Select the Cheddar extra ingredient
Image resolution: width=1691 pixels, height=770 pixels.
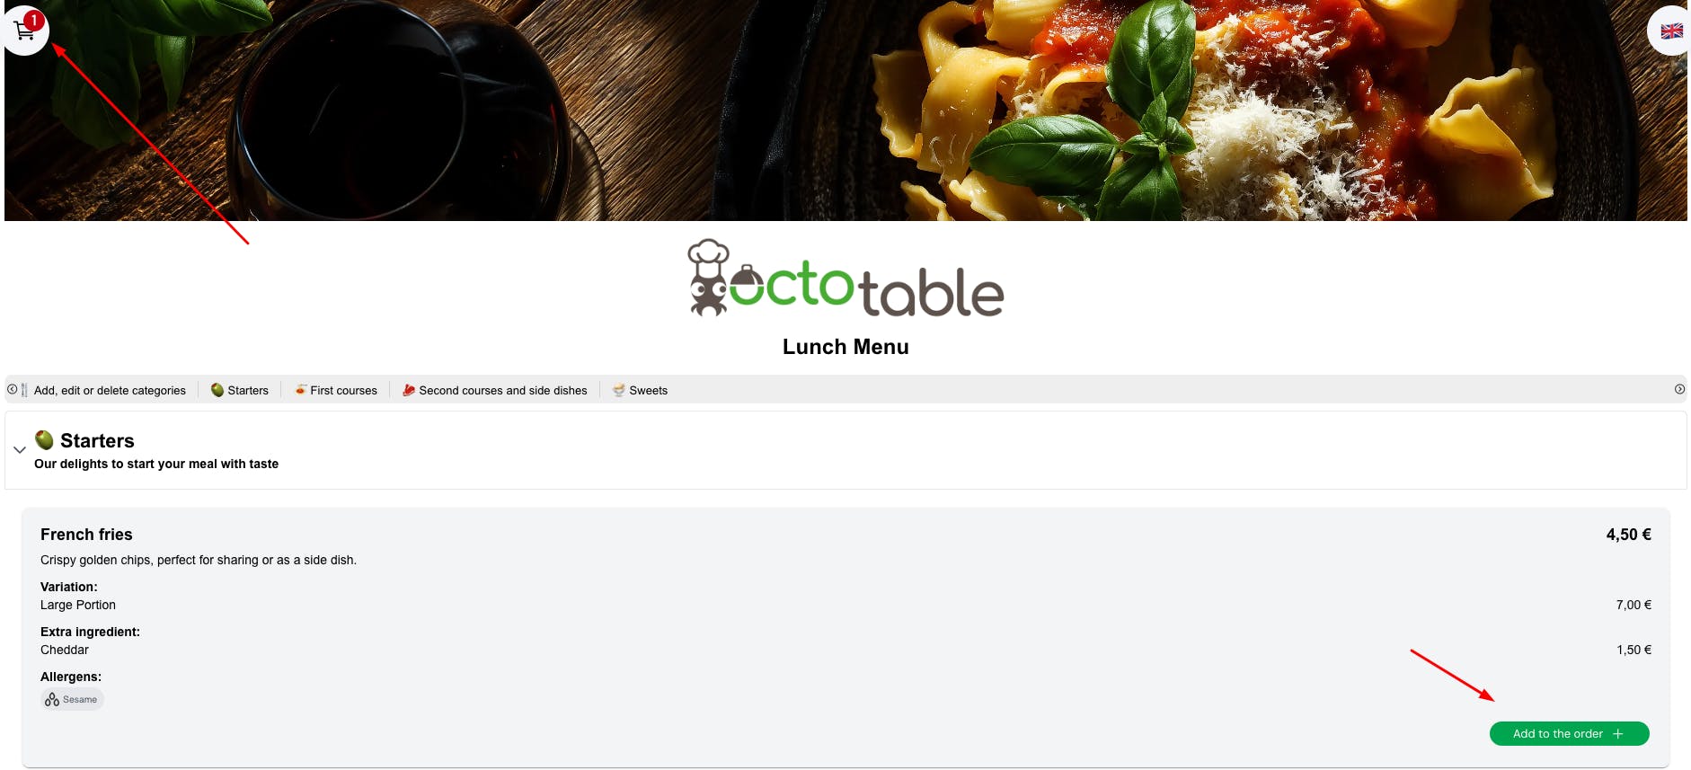pos(65,651)
